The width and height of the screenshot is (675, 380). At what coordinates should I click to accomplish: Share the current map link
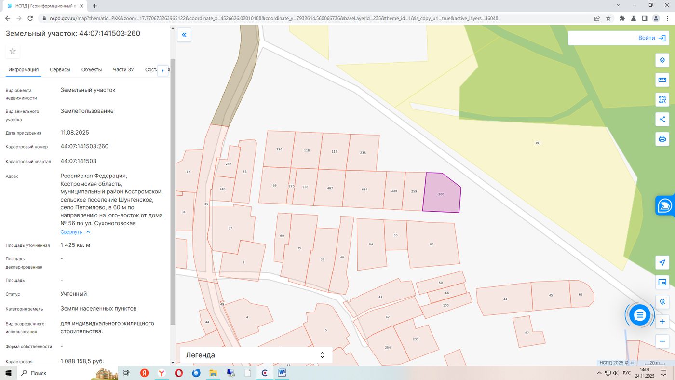(662, 120)
